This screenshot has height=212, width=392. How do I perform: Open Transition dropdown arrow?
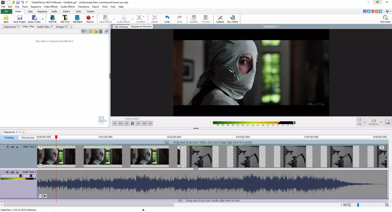(x=144, y=17)
